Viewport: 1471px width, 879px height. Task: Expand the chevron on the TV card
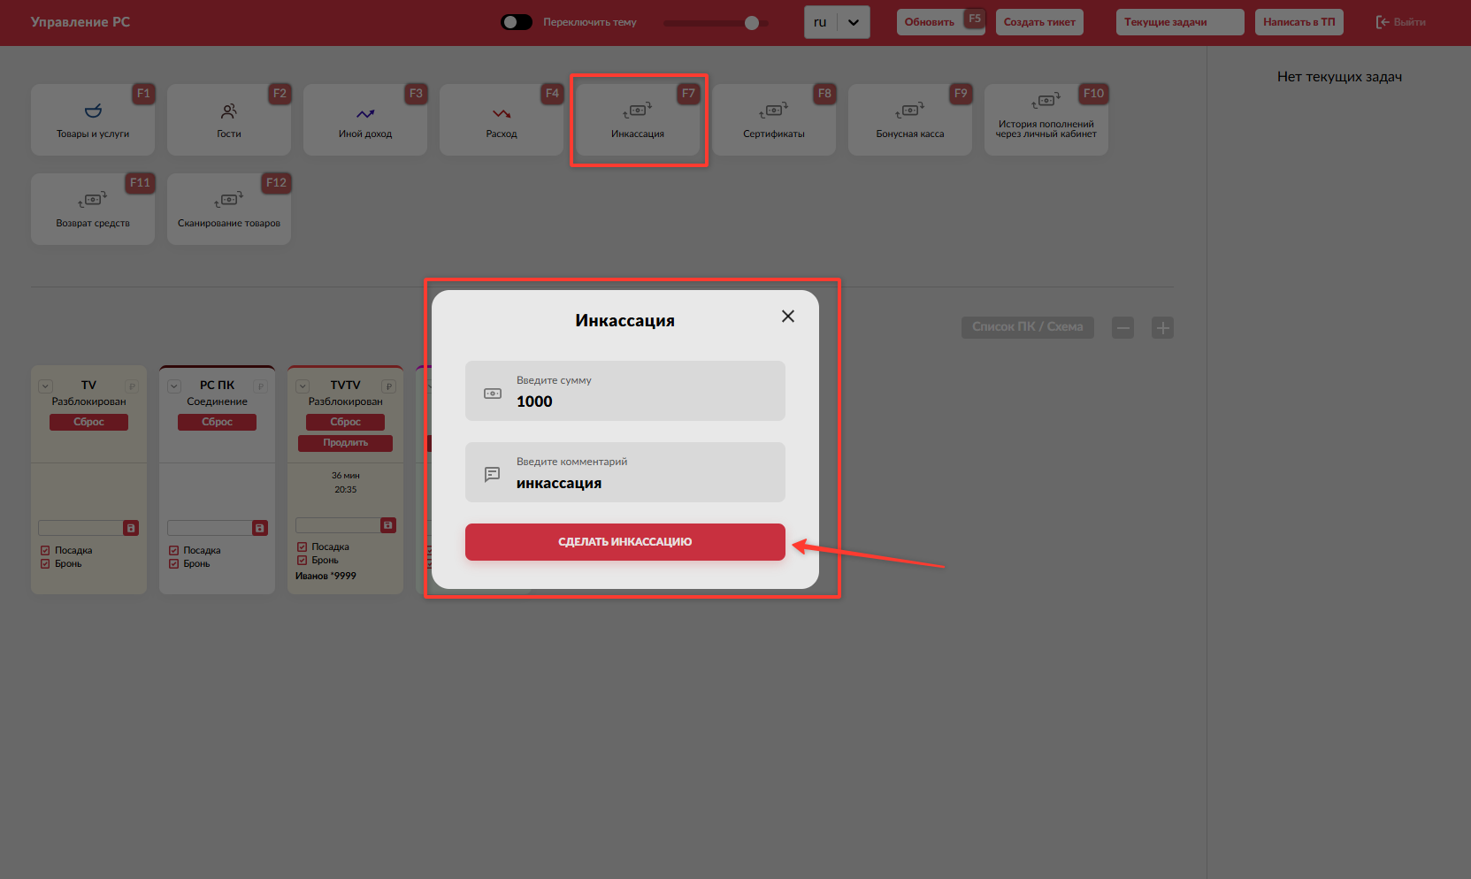pyautogui.click(x=46, y=386)
